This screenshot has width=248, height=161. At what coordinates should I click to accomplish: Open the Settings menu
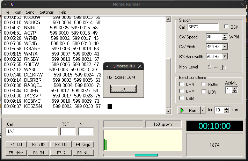[x=47, y=12]
